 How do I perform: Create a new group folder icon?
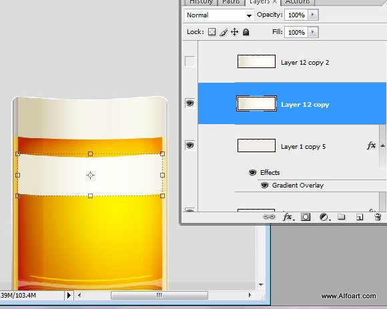(342, 217)
